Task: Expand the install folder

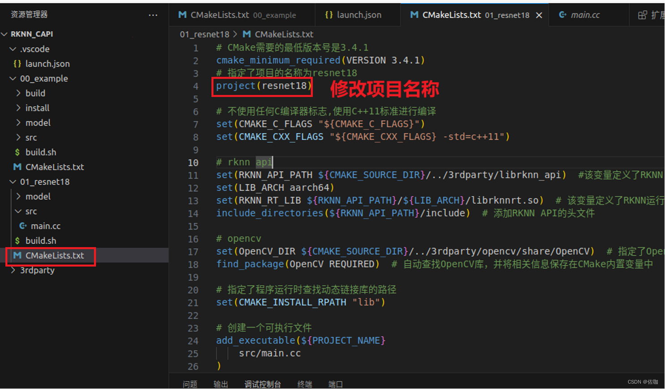Action: click(x=18, y=108)
